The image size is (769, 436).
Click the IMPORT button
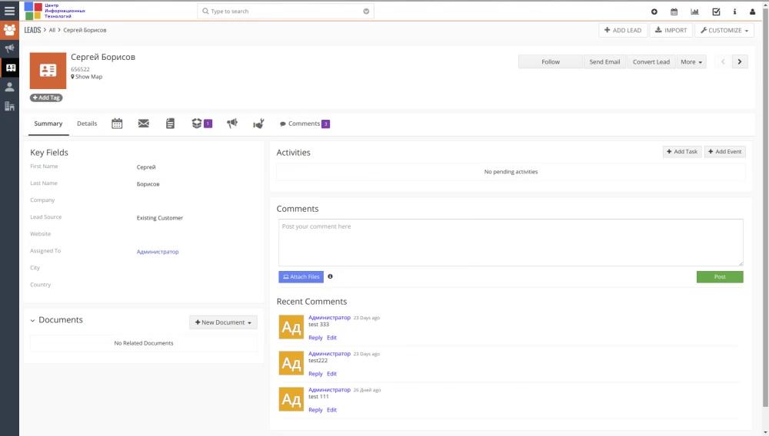point(671,31)
